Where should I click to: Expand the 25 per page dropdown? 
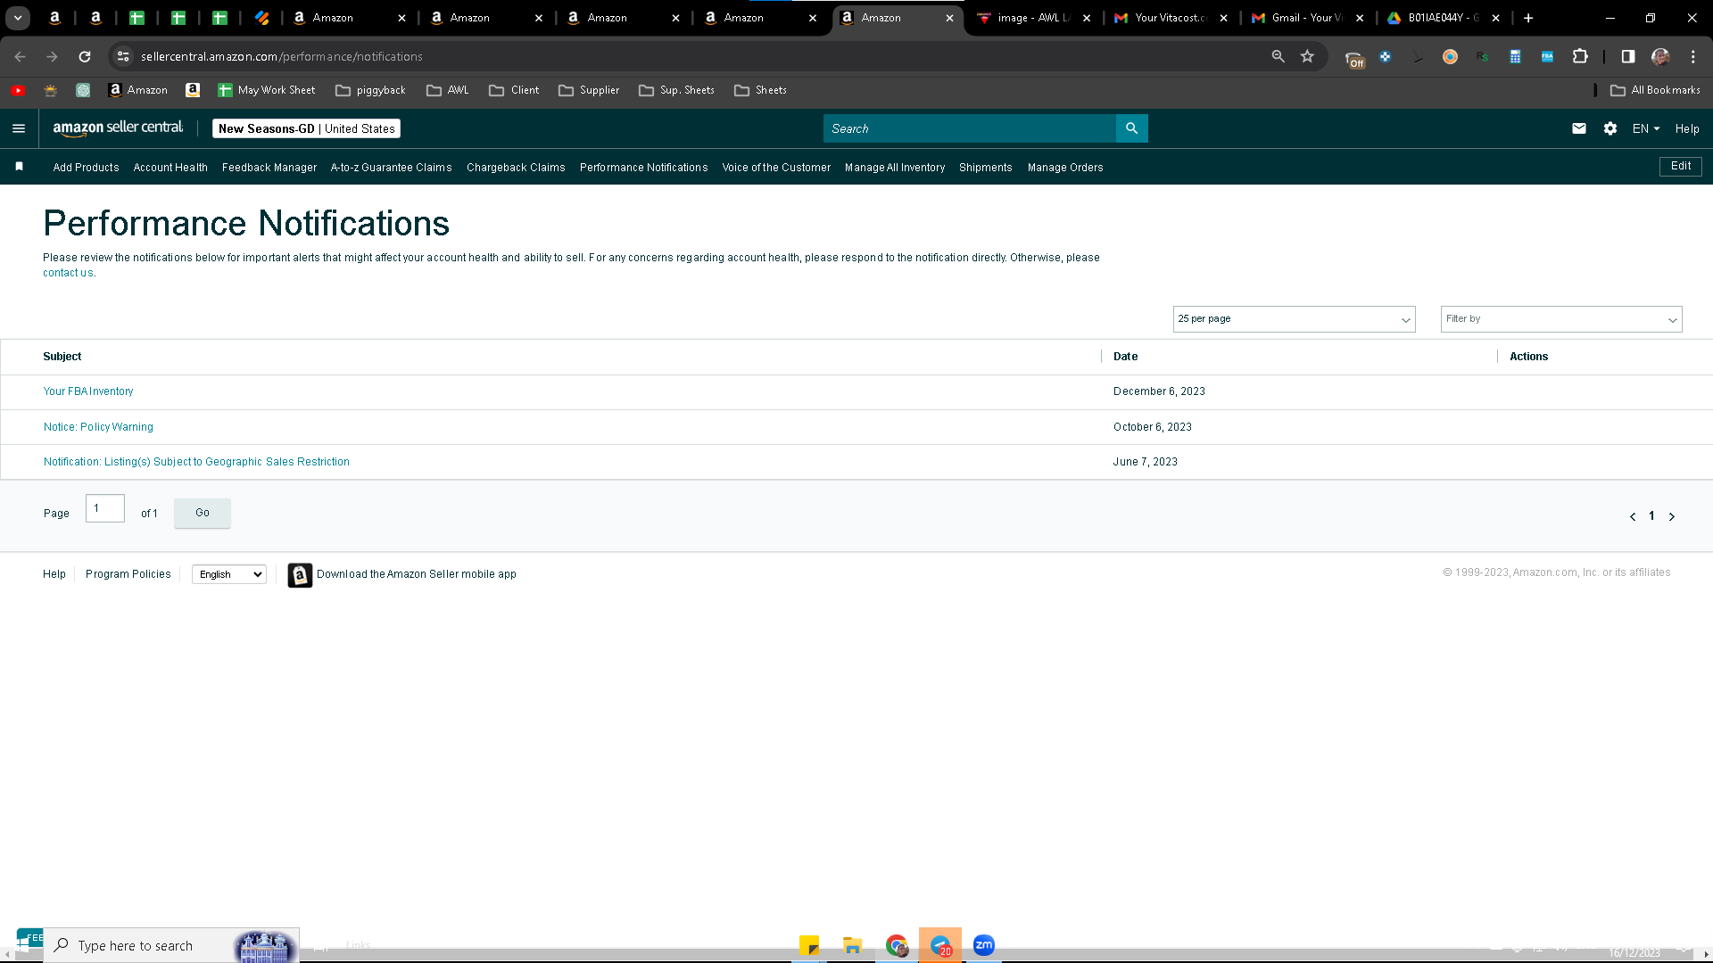click(1294, 319)
